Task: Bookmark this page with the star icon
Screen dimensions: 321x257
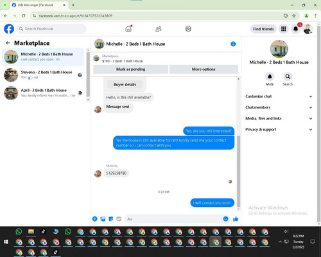Action: pos(294,15)
